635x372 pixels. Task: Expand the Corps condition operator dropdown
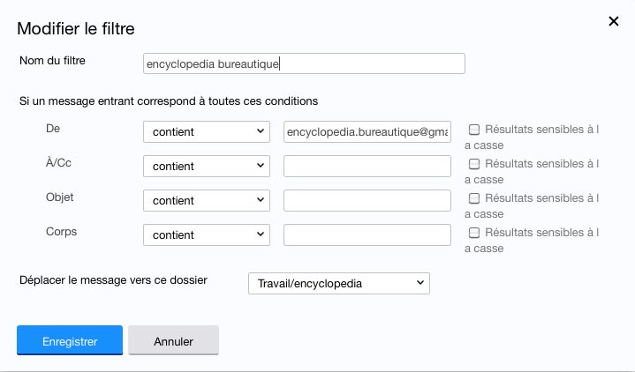206,234
